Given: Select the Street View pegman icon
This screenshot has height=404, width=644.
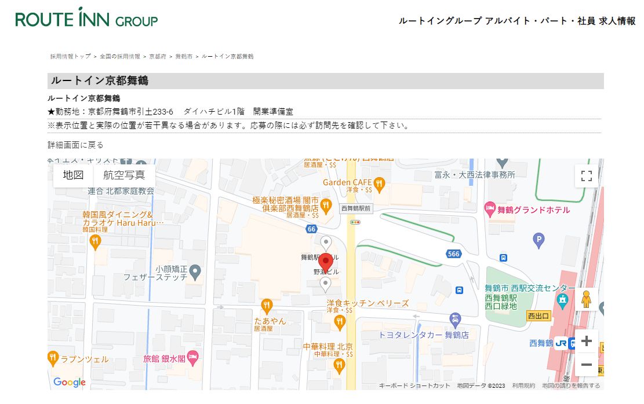Looking at the screenshot, I should pos(586,299).
